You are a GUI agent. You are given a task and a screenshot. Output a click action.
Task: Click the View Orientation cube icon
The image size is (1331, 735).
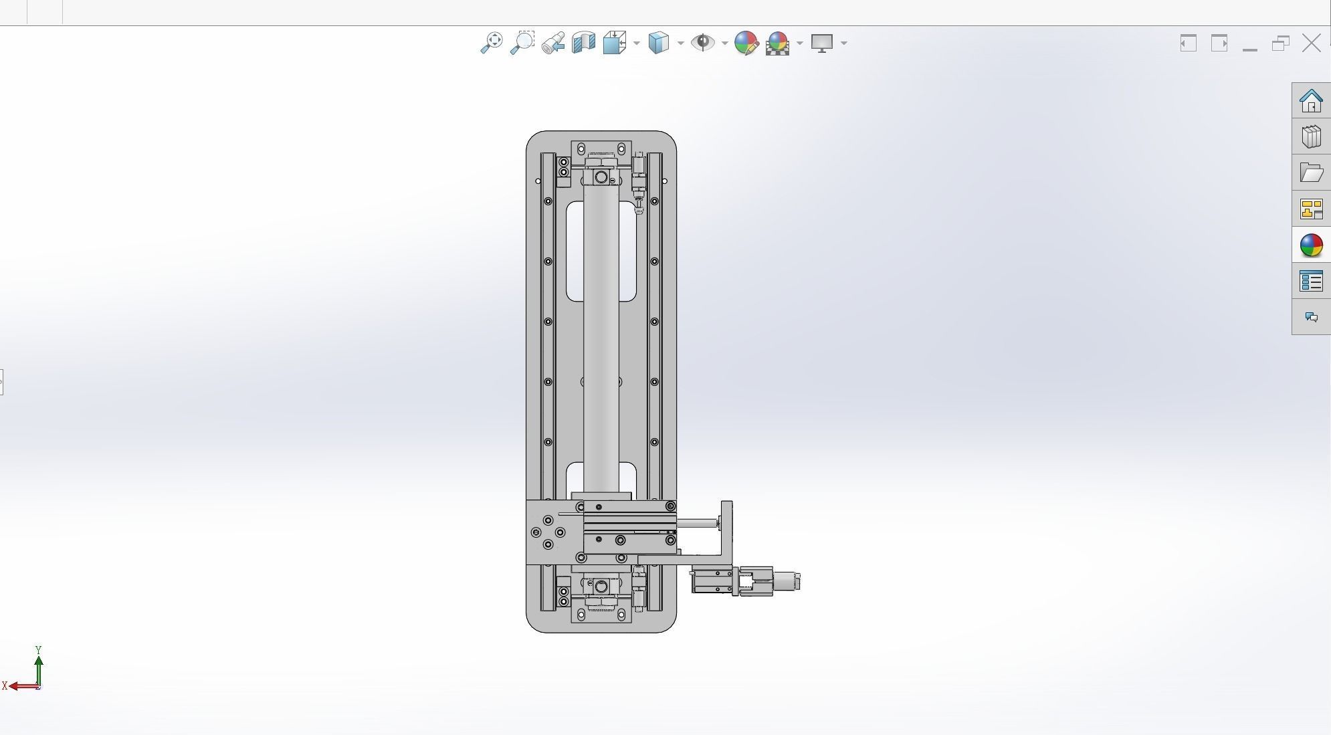(614, 43)
